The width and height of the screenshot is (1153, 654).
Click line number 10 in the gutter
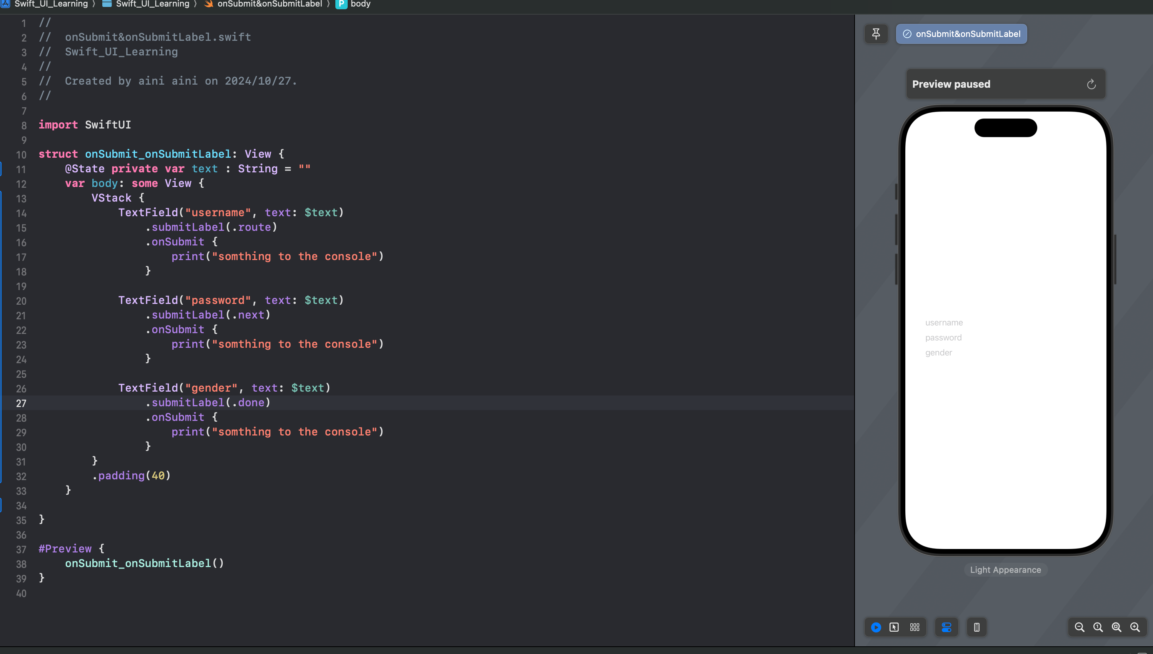pyautogui.click(x=21, y=155)
